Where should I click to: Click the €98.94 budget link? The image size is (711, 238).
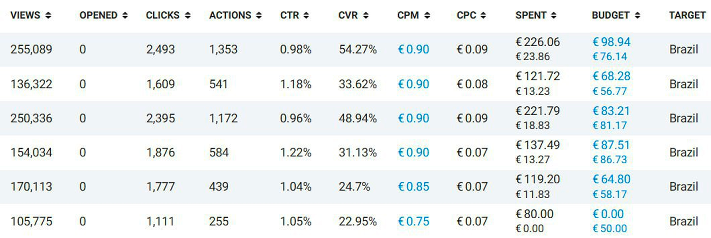[x=611, y=42]
